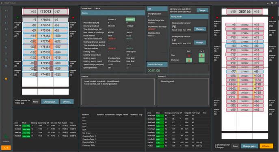279x152 pixels.
Task: Open the orange Offsets button under right furnace
Action: click(x=266, y=146)
